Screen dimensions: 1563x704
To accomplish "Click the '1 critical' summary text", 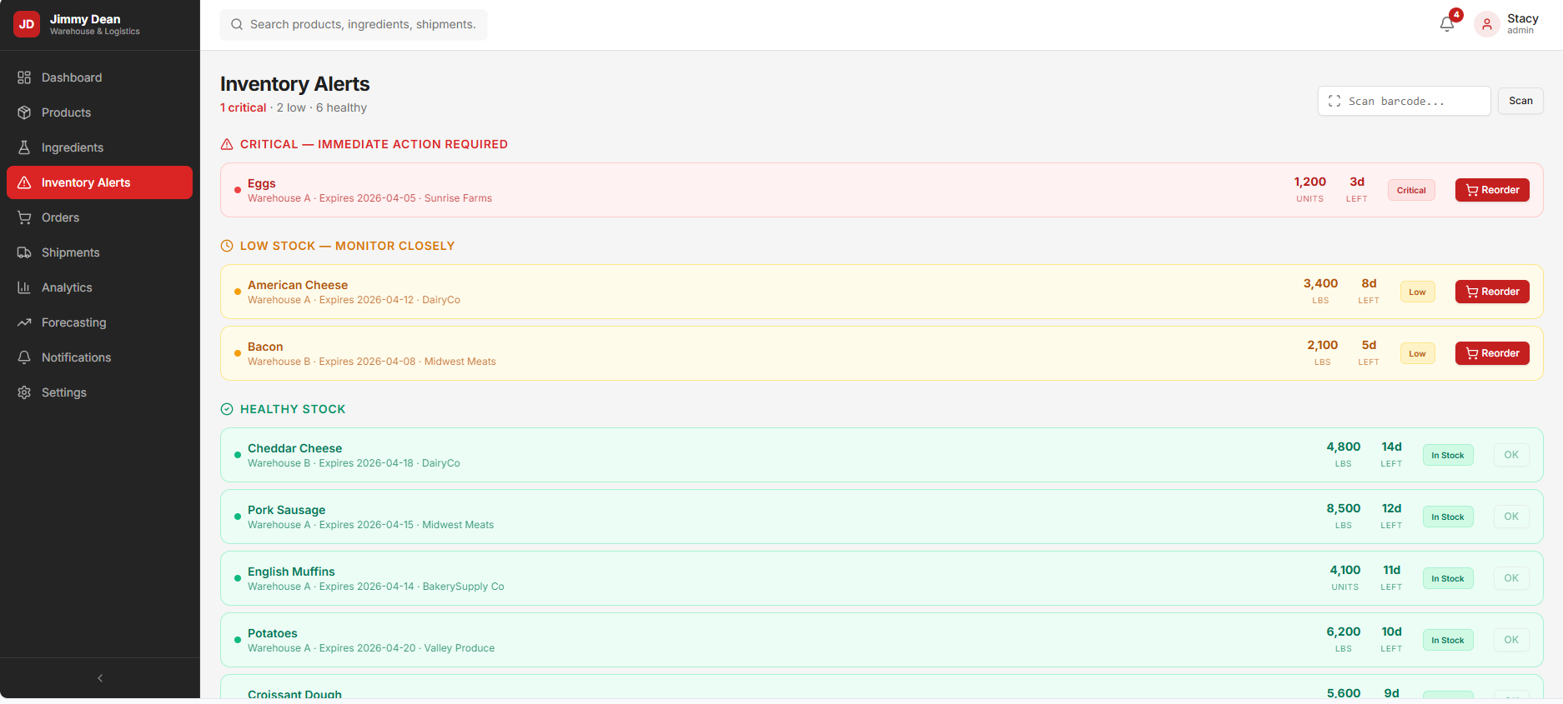I will click(244, 107).
